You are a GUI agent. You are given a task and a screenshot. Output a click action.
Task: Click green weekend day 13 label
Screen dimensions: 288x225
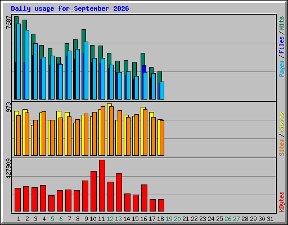coord(118,219)
